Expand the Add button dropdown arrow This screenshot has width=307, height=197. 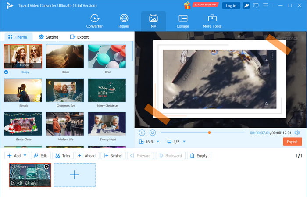[25, 155]
